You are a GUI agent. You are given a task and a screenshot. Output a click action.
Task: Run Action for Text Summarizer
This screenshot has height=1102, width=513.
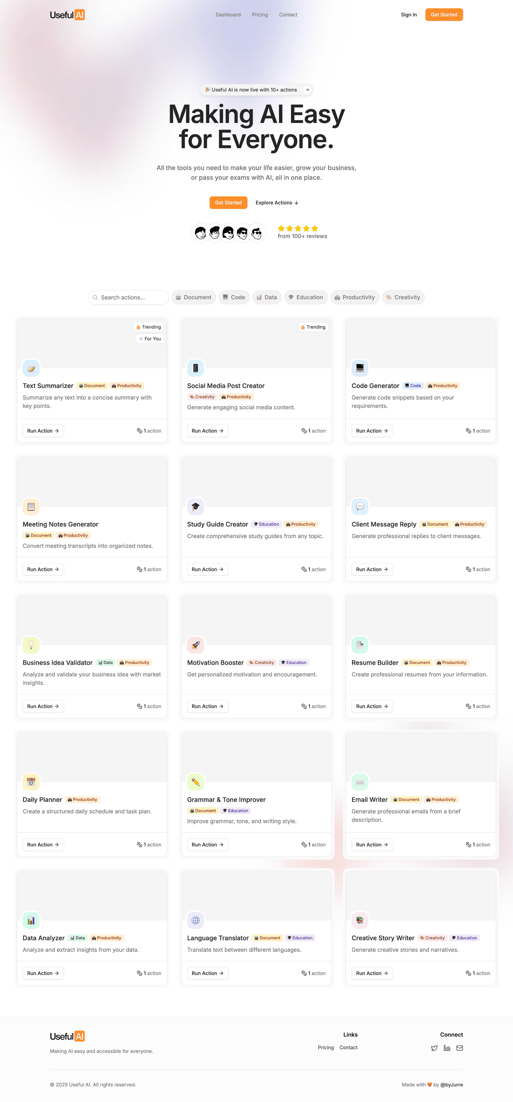pyautogui.click(x=43, y=431)
